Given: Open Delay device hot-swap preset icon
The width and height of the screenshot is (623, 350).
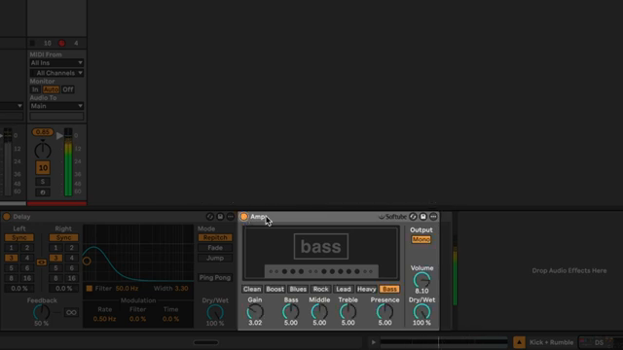Looking at the screenshot, I should [x=210, y=217].
